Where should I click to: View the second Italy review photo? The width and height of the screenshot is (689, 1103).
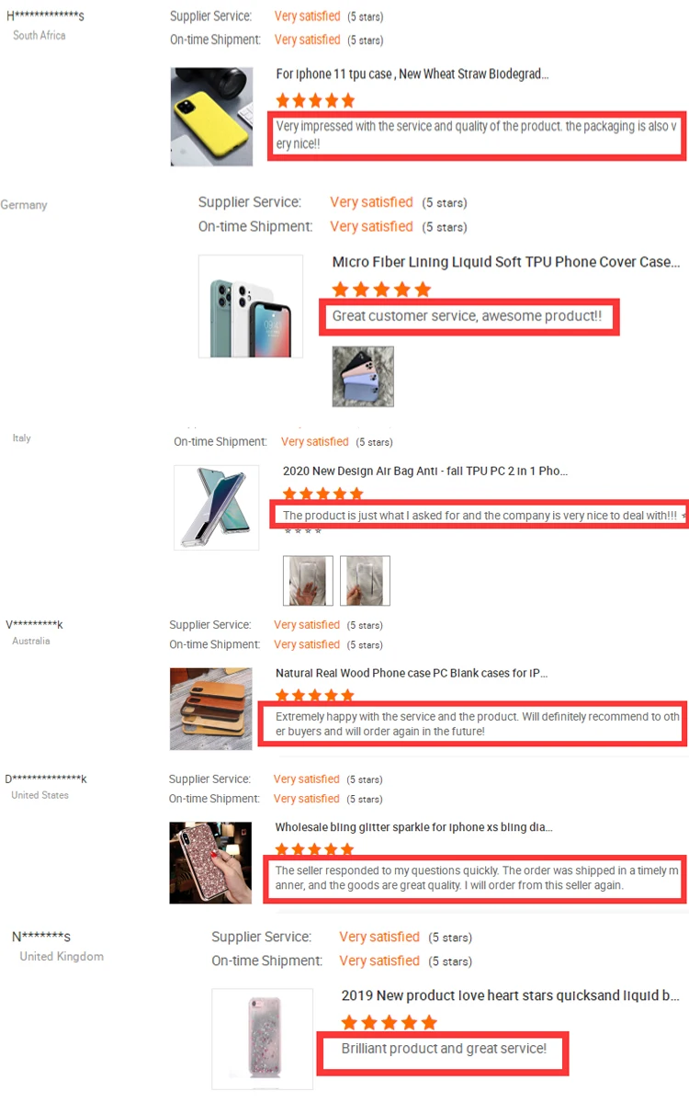tap(365, 580)
